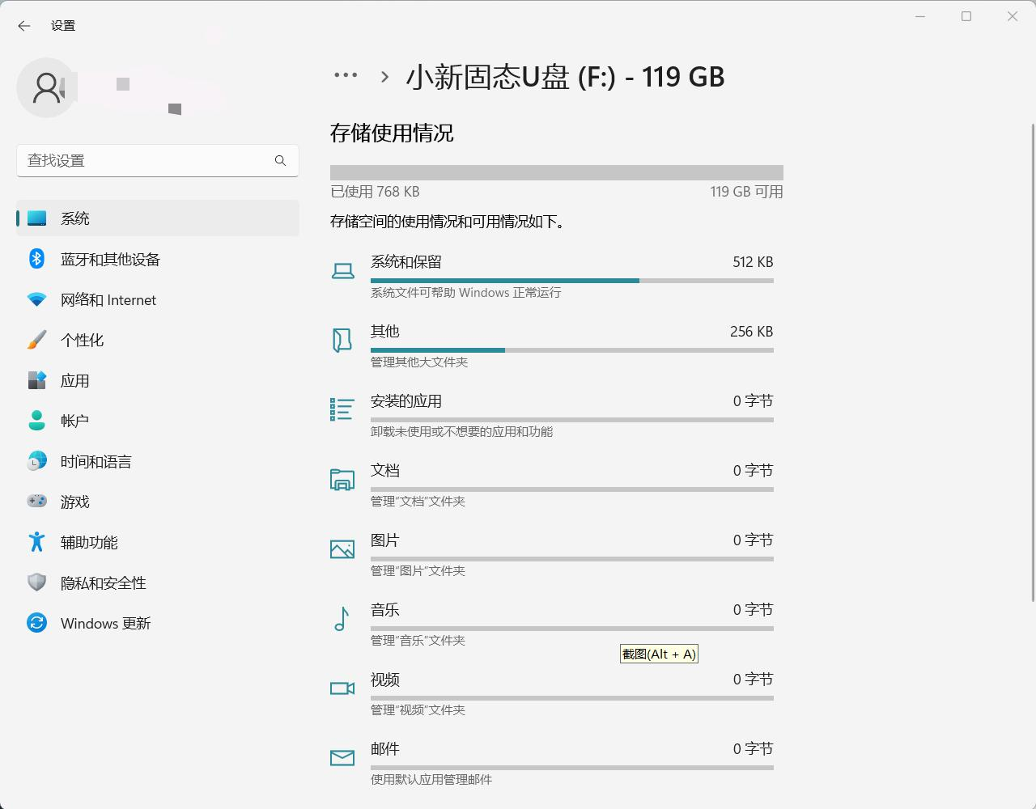Click 系统文件可帮助 Windows 正常运行 description

[x=465, y=293]
